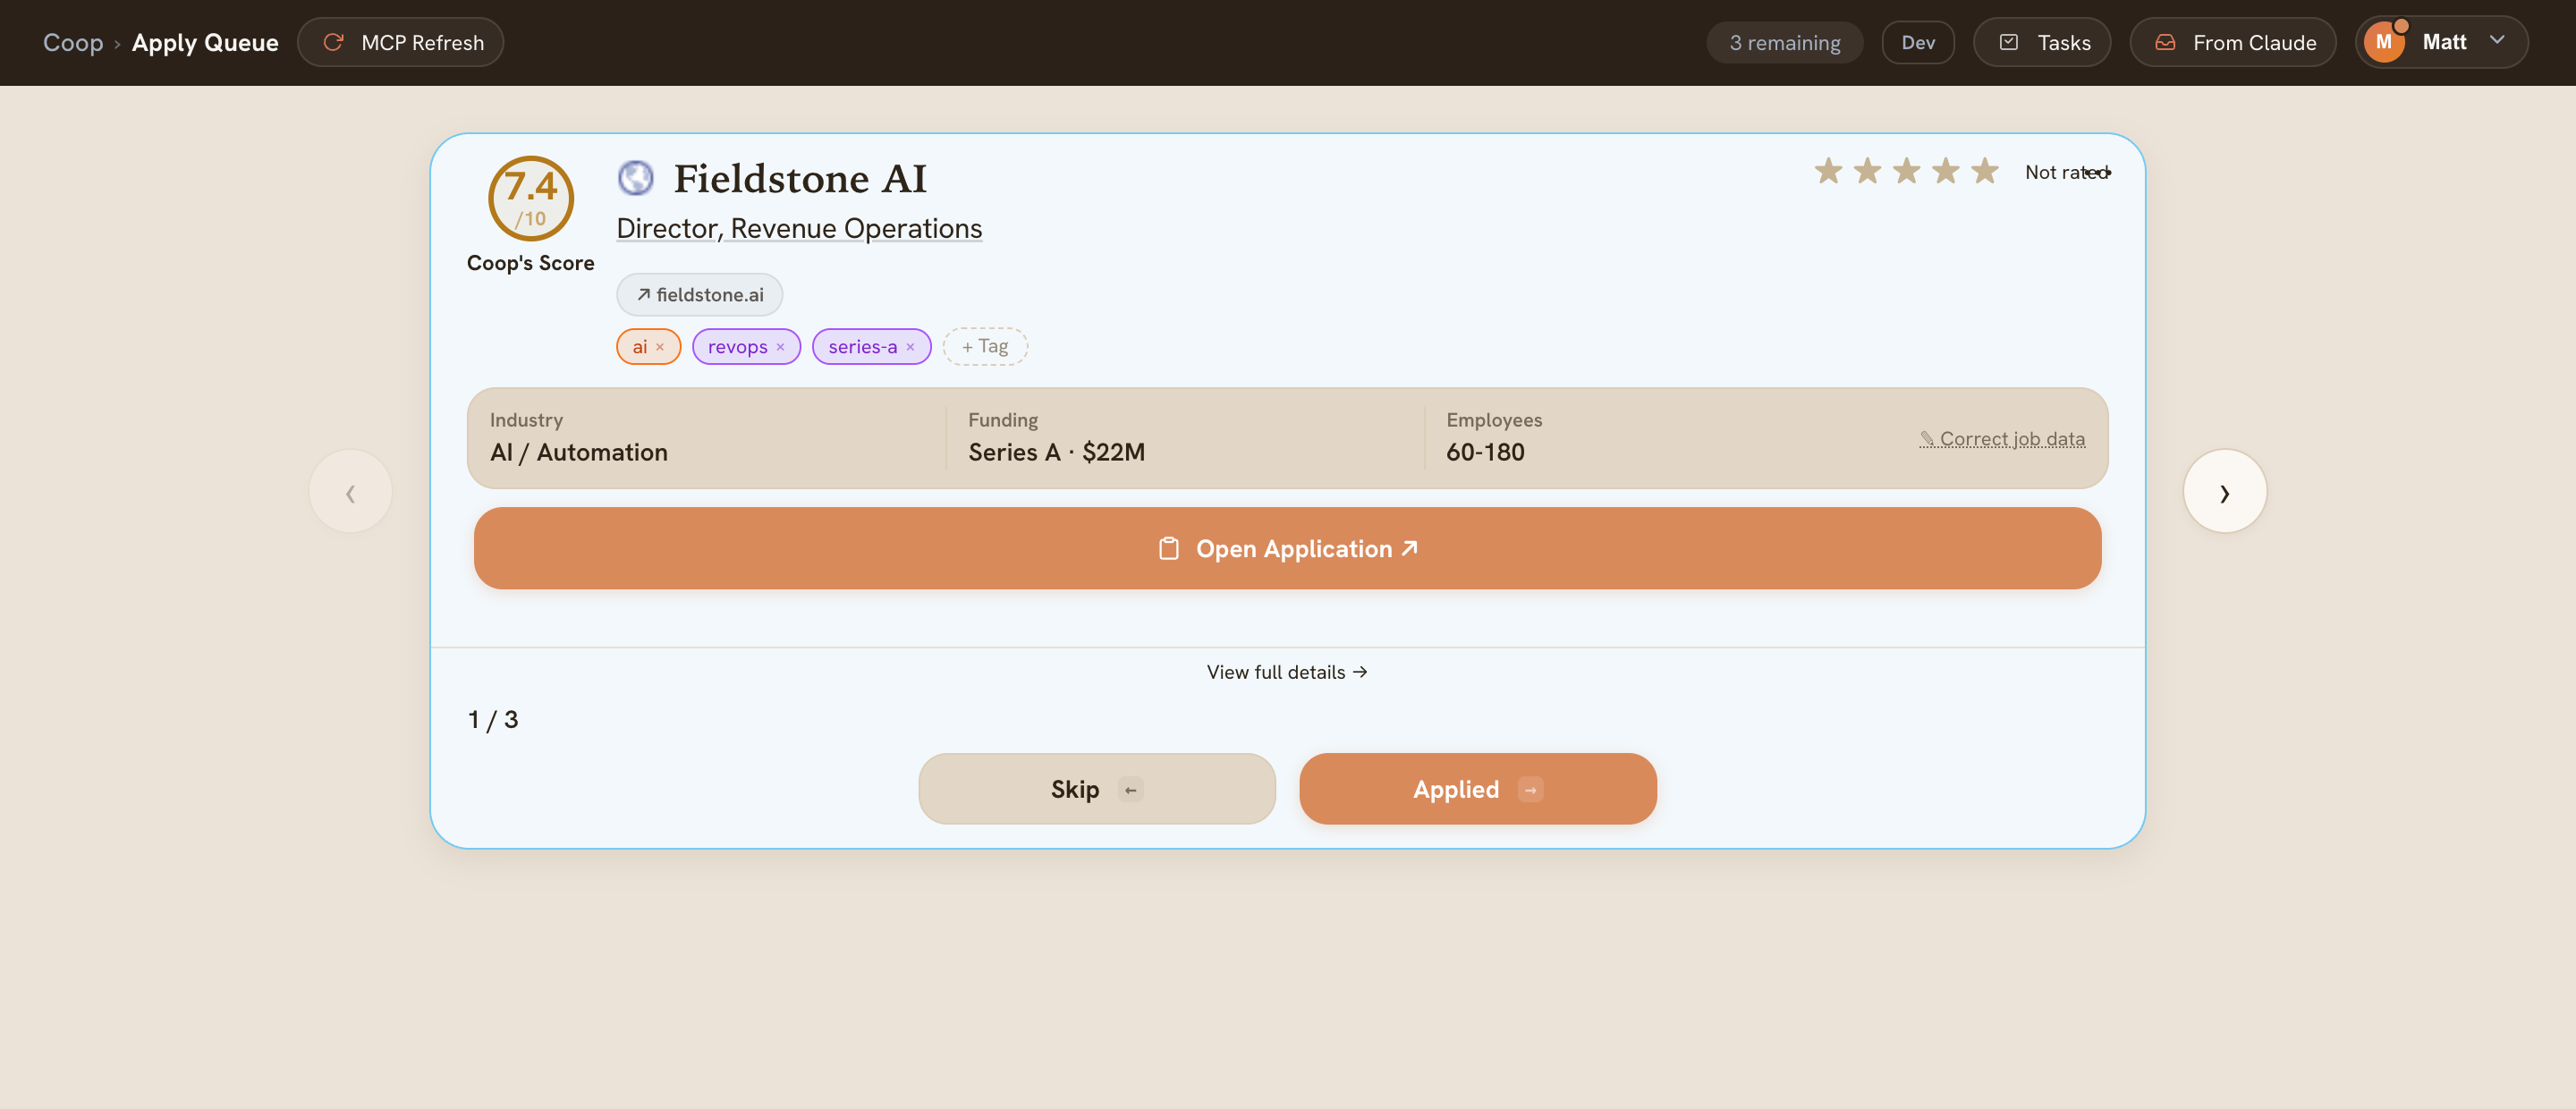Screen dimensions: 2576x1109
Task: Rate the job four stars
Action: tap(1945, 171)
